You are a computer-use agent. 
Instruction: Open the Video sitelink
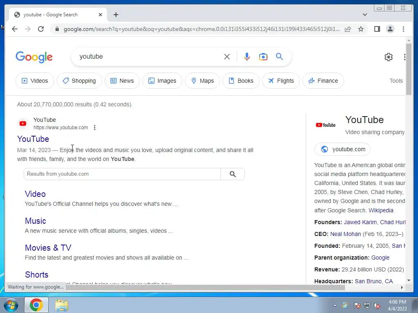(35, 194)
